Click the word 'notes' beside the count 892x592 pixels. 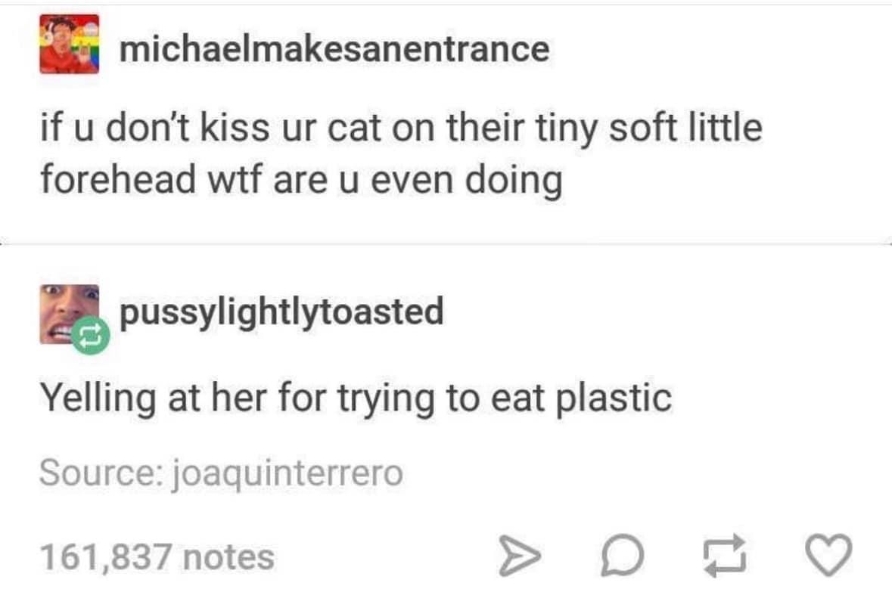pos(228,557)
